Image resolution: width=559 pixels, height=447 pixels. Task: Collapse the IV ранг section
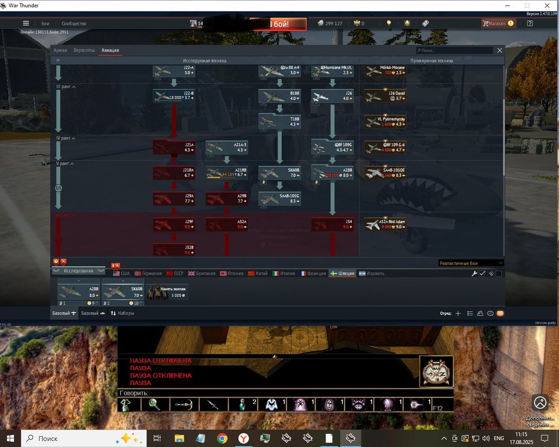(x=66, y=138)
